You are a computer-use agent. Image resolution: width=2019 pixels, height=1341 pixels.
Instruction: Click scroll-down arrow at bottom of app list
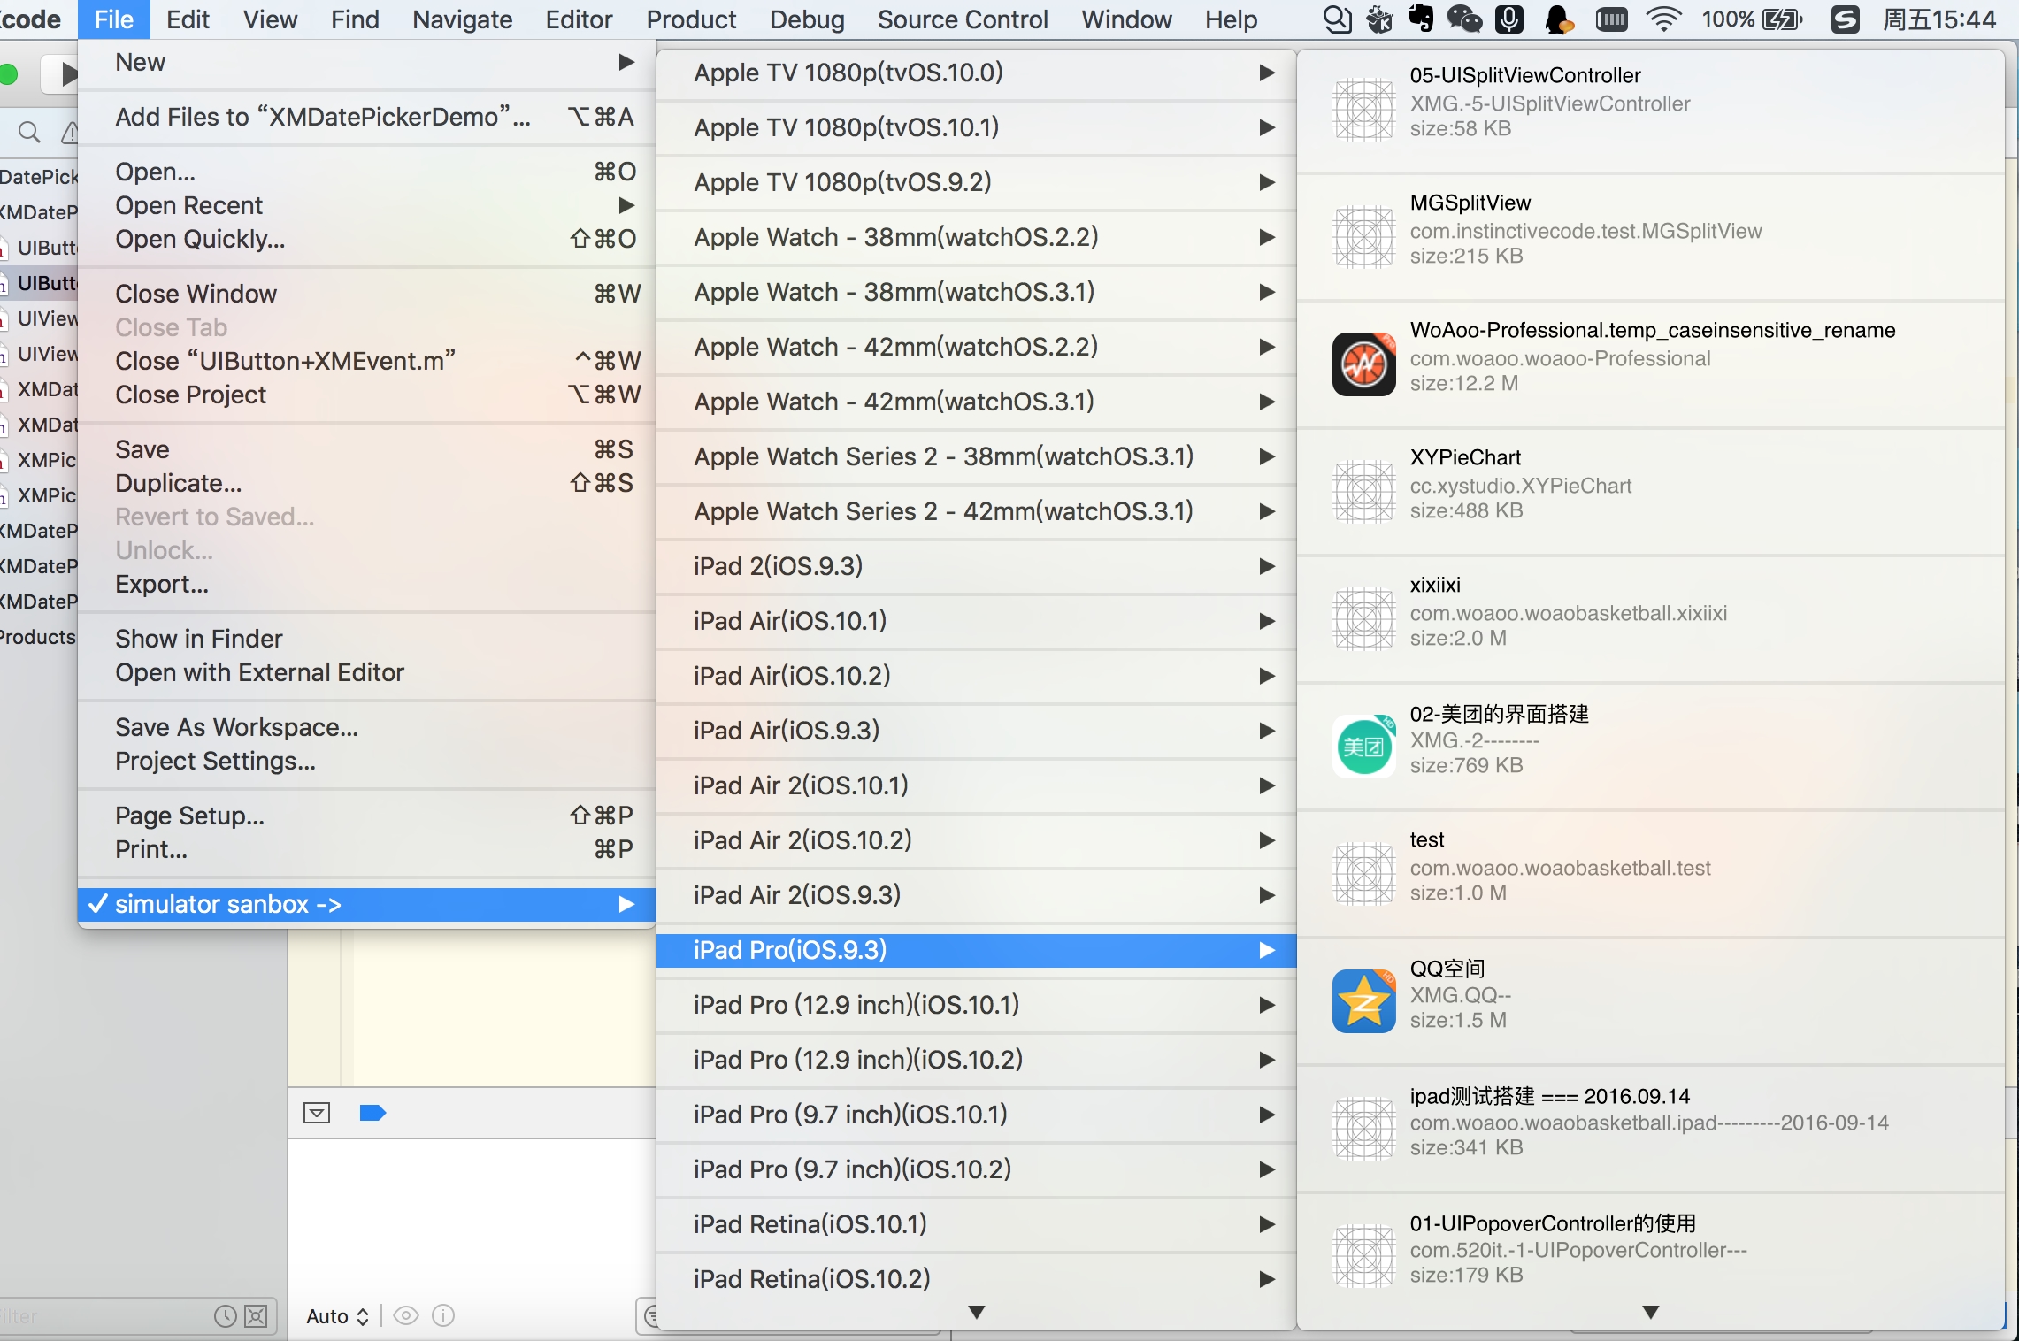tap(1650, 1312)
